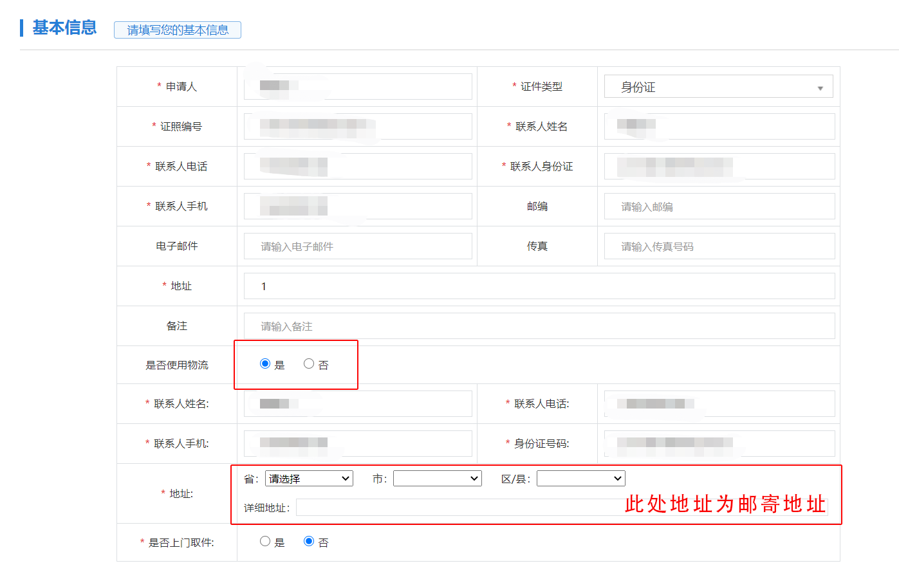Screen dimensions: 899x588
Task: Open the 证件类型 dropdown showing 身份证
Action: tap(718, 87)
